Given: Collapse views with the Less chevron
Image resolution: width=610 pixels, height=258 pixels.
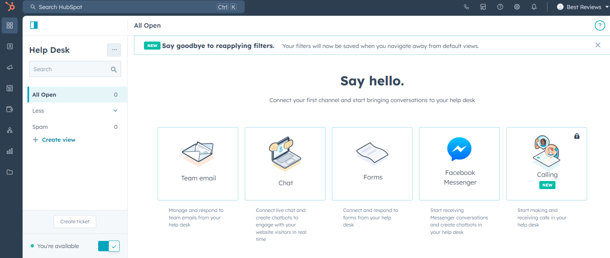Looking at the screenshot, I should 115,111.
